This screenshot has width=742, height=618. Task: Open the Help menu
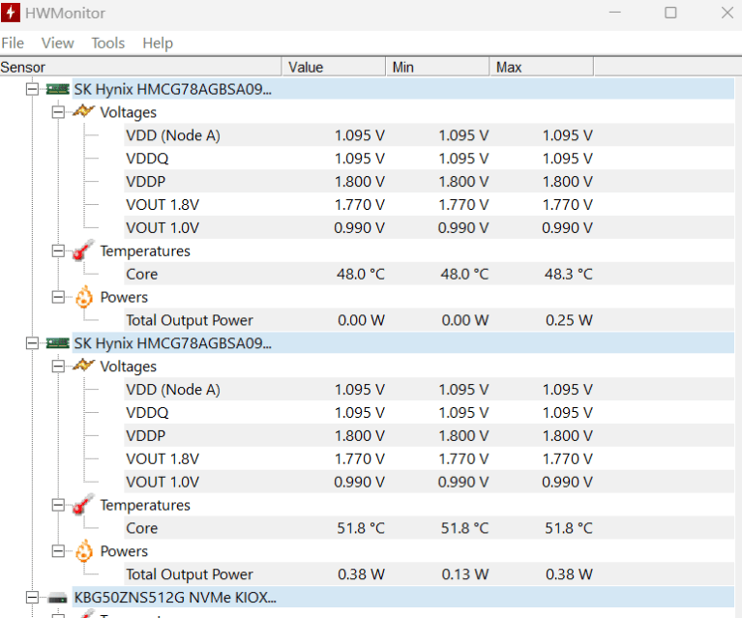point(158,44)
